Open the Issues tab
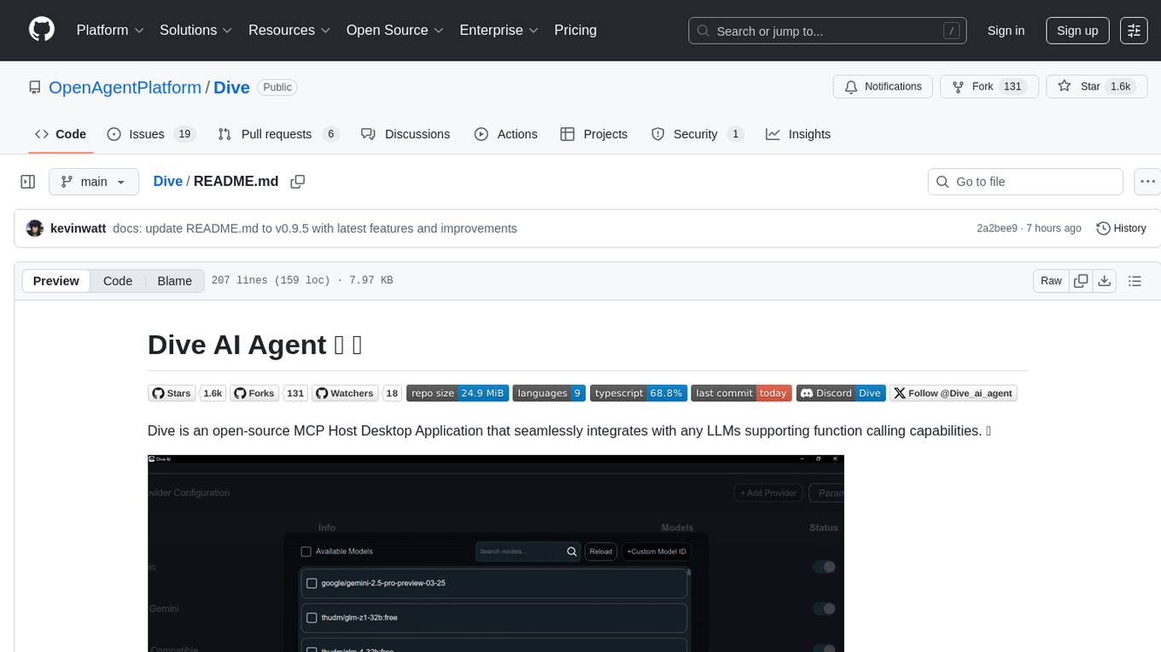 [151, 134]
